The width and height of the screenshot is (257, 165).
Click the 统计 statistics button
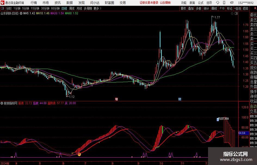point(206,8)
